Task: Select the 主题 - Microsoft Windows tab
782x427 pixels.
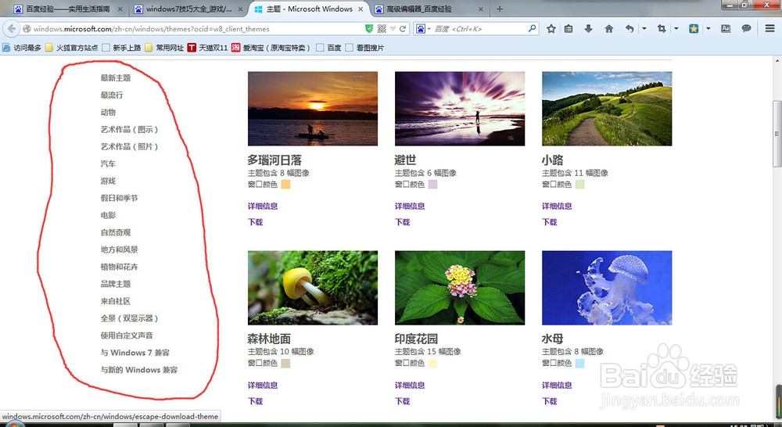Action: tap(309, 9)
